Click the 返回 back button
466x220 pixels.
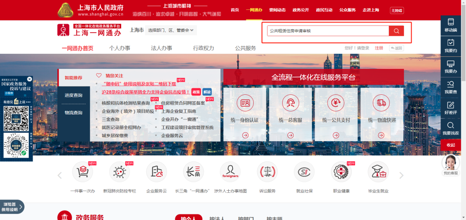(397, 48)
